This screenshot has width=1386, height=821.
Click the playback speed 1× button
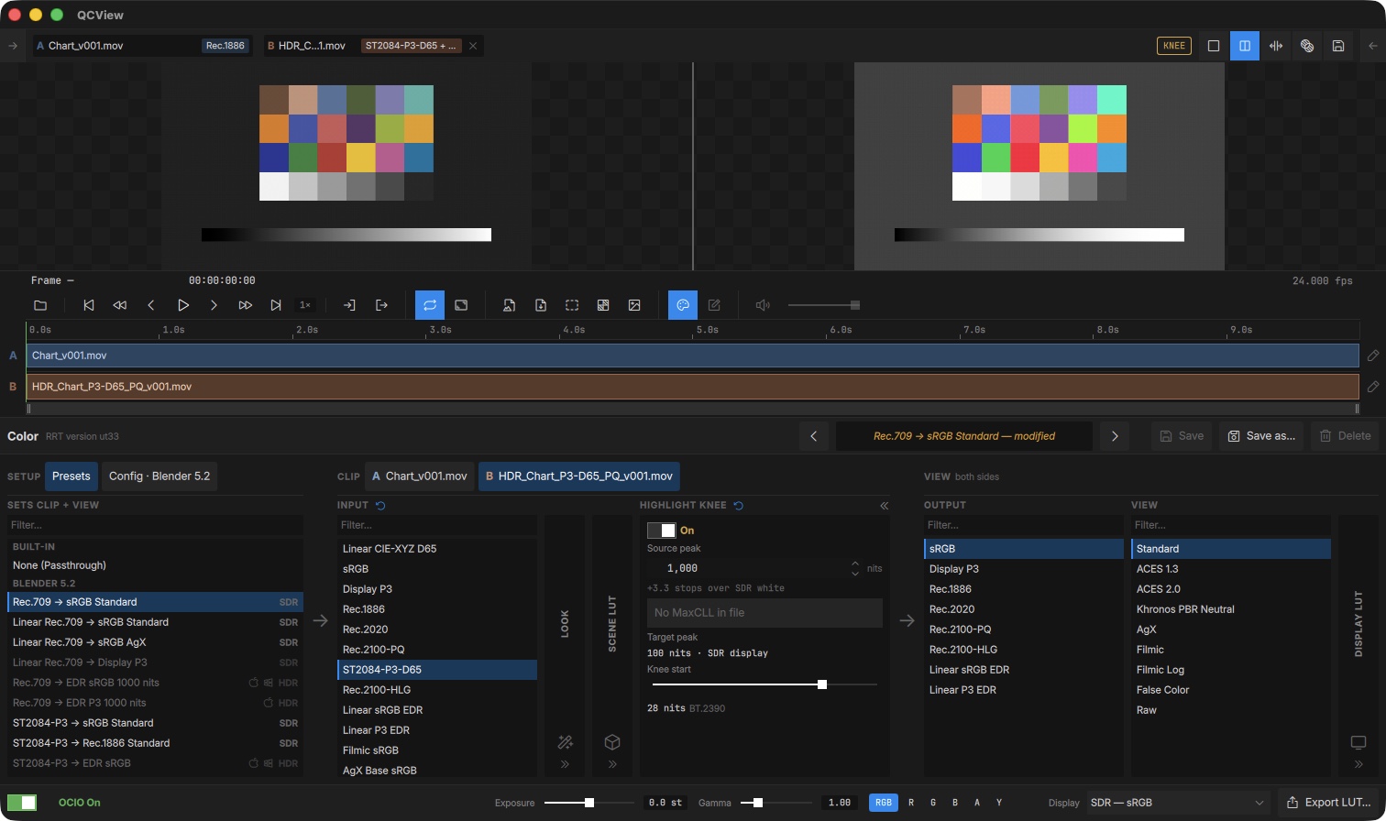305,305
